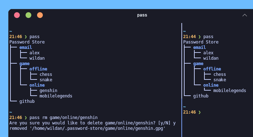
Task: Select the email folder in left pane
Action: 26,47
